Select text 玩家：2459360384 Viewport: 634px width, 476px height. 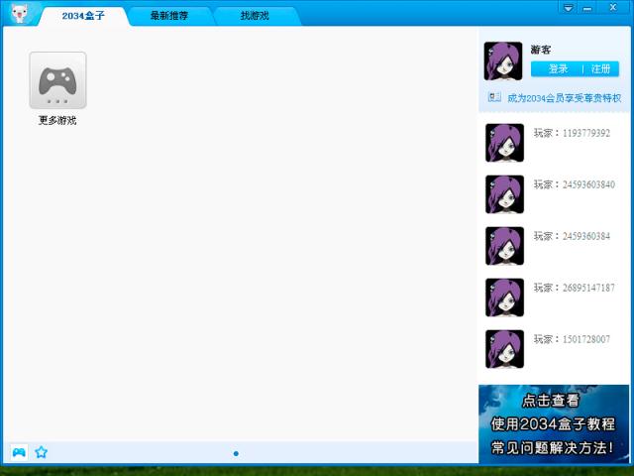(572, 236)
